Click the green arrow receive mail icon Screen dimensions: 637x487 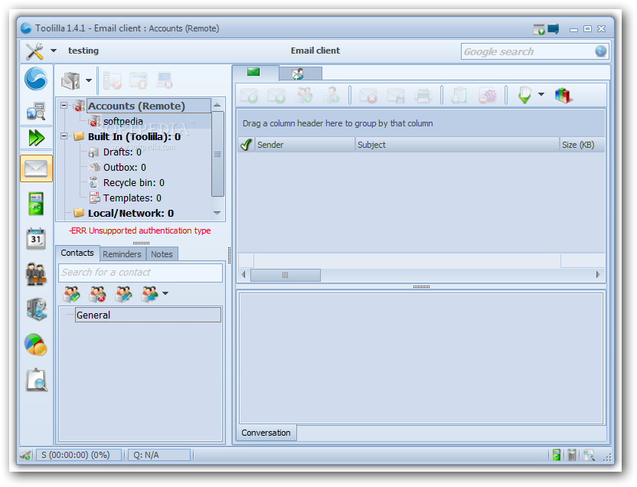click(x=524, y=95)
